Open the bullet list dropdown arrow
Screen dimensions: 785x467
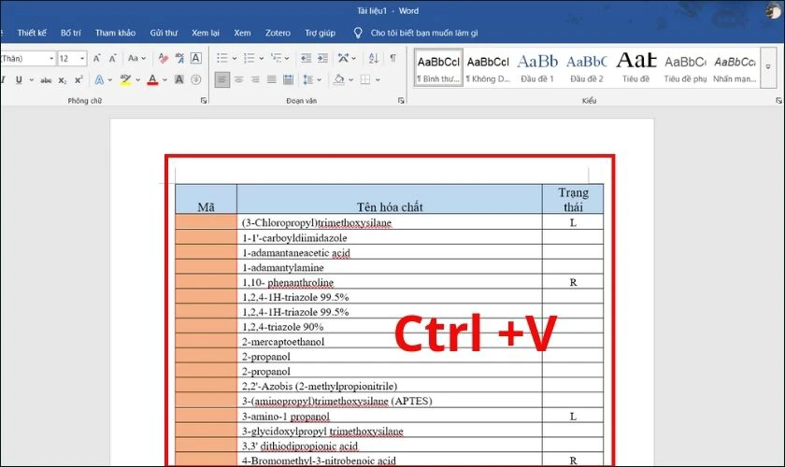pos(234,59)
